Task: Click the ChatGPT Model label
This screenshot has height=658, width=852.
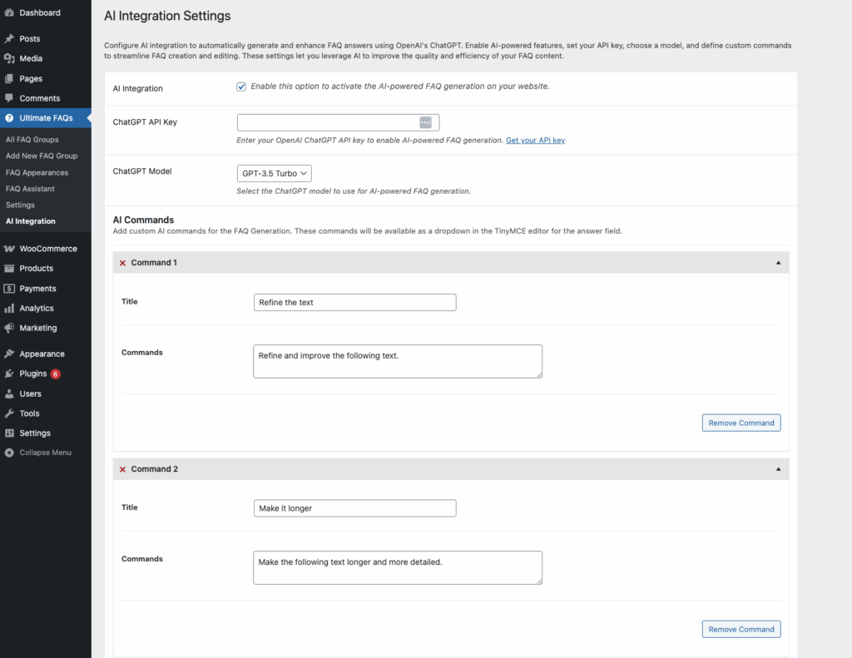Action: [141, 171]
